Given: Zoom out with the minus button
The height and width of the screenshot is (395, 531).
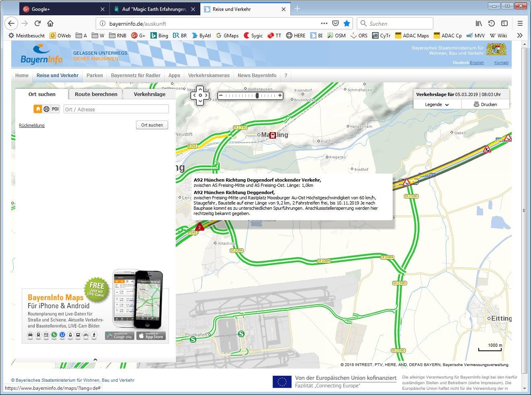Looking at the screenshot, I should [220, 95].
